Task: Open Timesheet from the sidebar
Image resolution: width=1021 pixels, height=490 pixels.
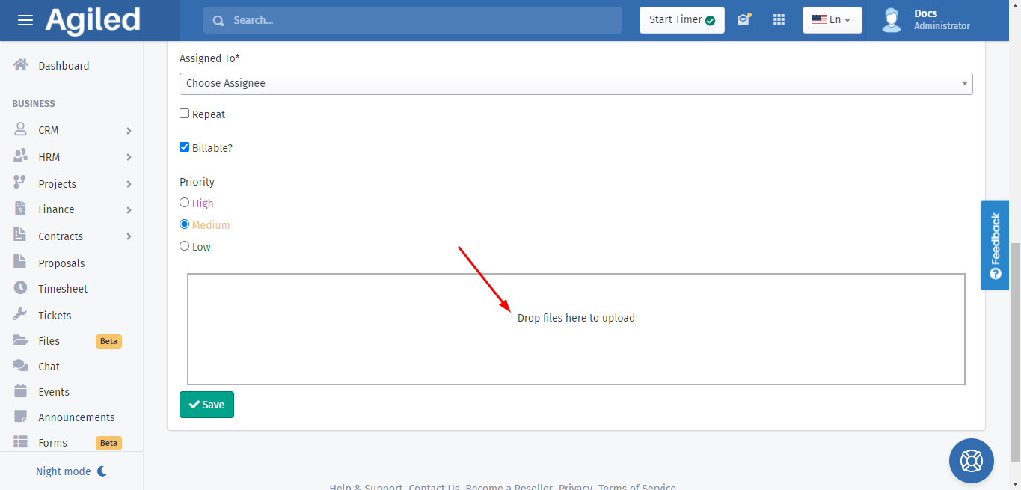Action: [x=63, y=289]
